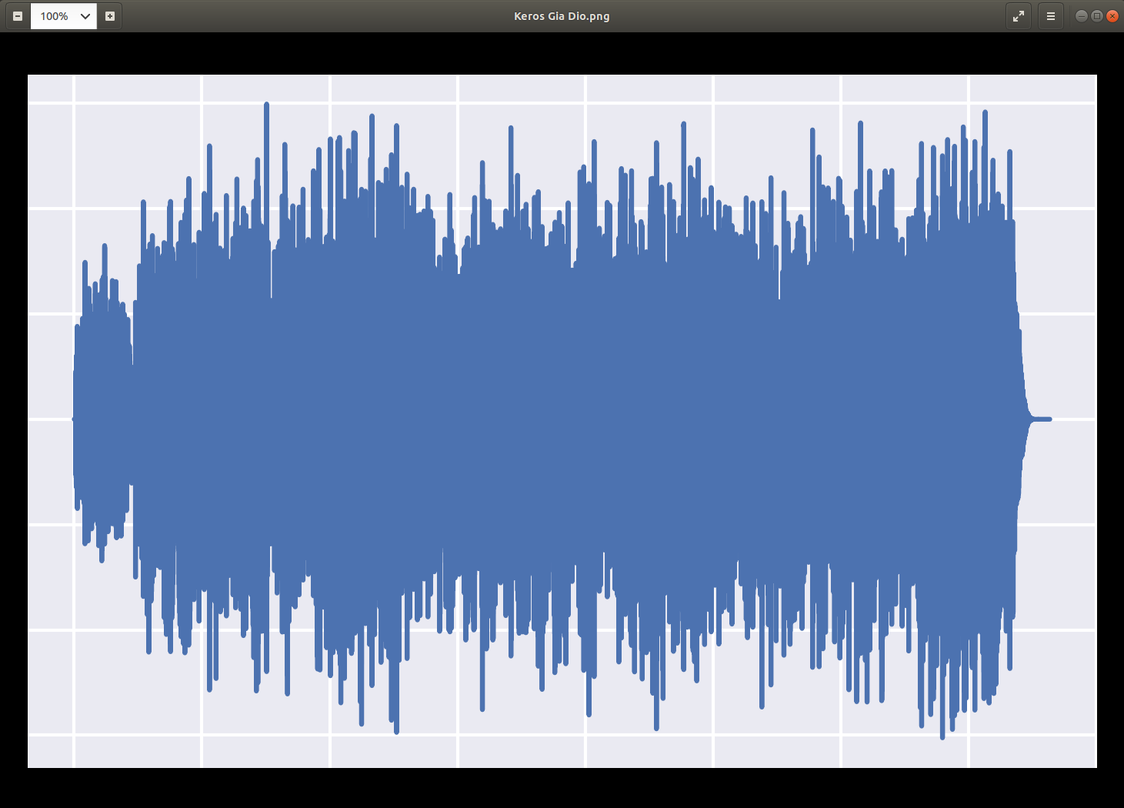Toggle fullscreen view of the image
The height and width of the screenshot is (808, 1124).
click(1019, 16)
